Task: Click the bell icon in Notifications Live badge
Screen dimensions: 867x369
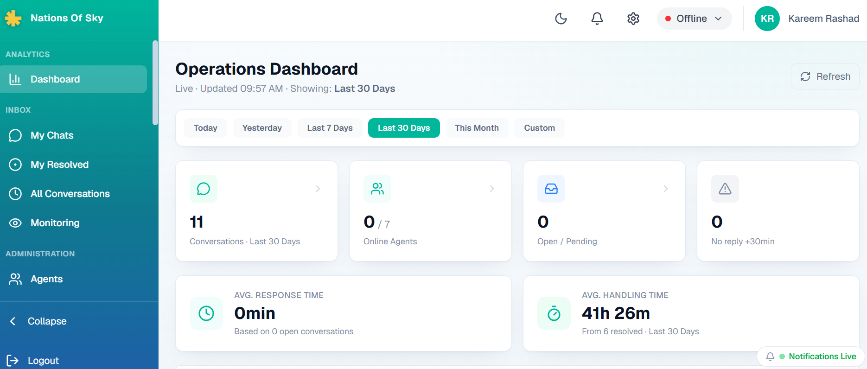Action: pyautogui.click(x=770, y=356)
